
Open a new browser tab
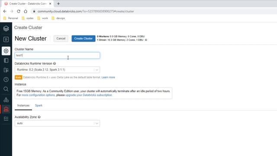[x=58, y=3]
